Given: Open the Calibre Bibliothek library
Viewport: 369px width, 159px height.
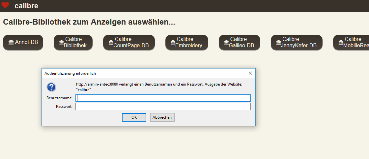Looking at the screenshot, I should pos(73,42).
